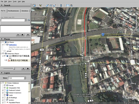139x104 pixels.
Task: Open the ruler measurement tool
Action: point(61,6)
